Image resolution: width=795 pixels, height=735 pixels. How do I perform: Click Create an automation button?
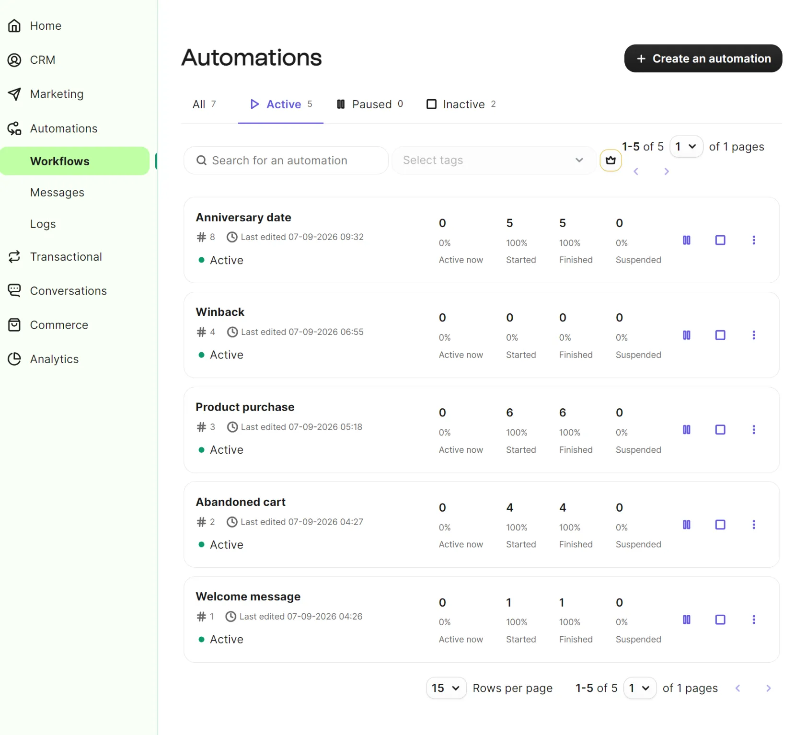point(703,58)
